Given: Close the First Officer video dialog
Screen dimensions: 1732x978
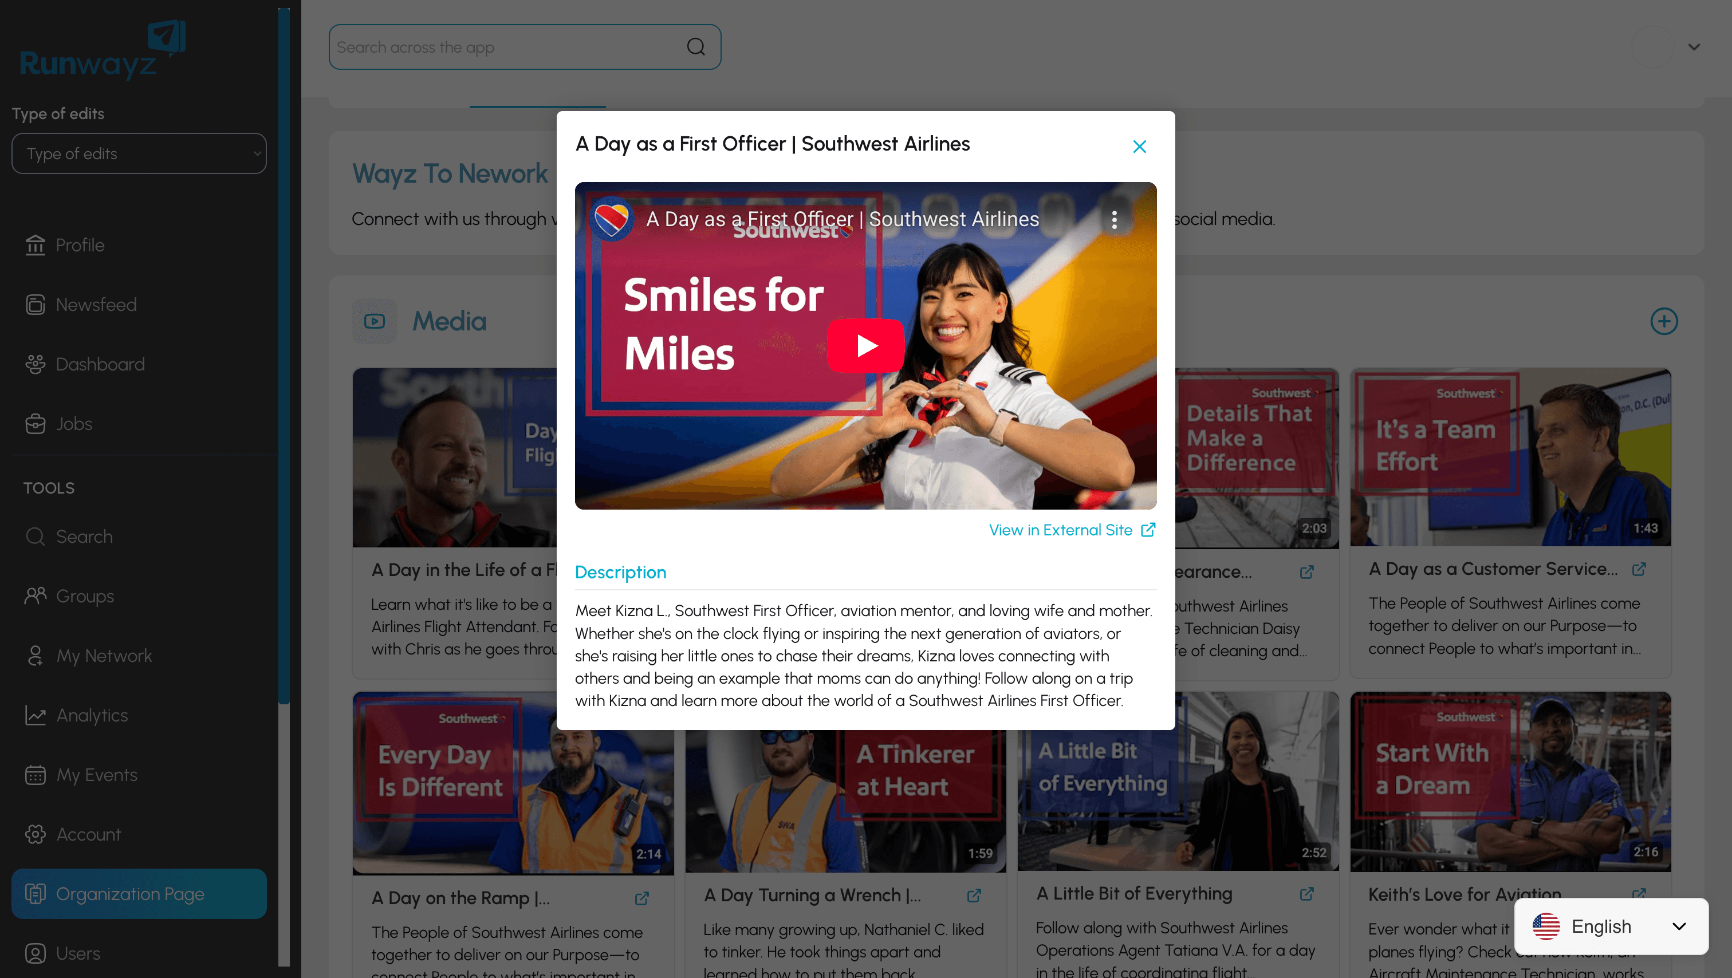Looking at the screenshot, I should tap(1139, 147).
